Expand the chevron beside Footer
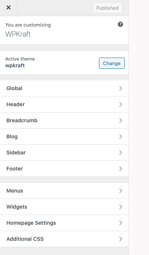Screen dimensions: 149x255 tap(121, 169)
